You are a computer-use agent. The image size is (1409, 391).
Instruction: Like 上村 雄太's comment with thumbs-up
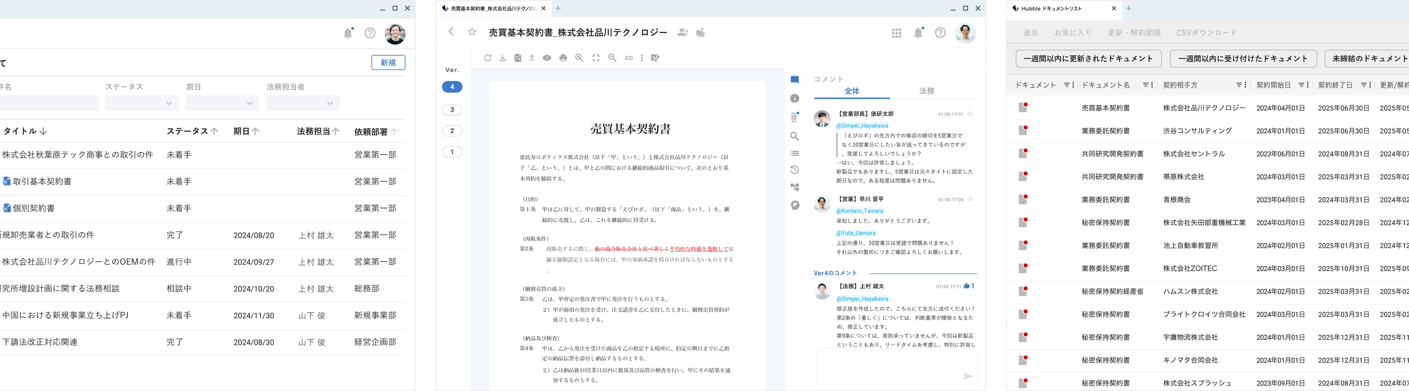(966, 286)
